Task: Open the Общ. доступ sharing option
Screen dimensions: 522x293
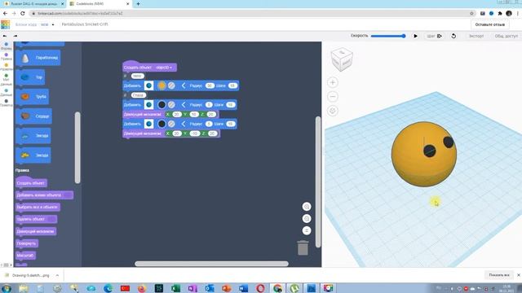Action: pyautogui.click(x=506, y=36)
